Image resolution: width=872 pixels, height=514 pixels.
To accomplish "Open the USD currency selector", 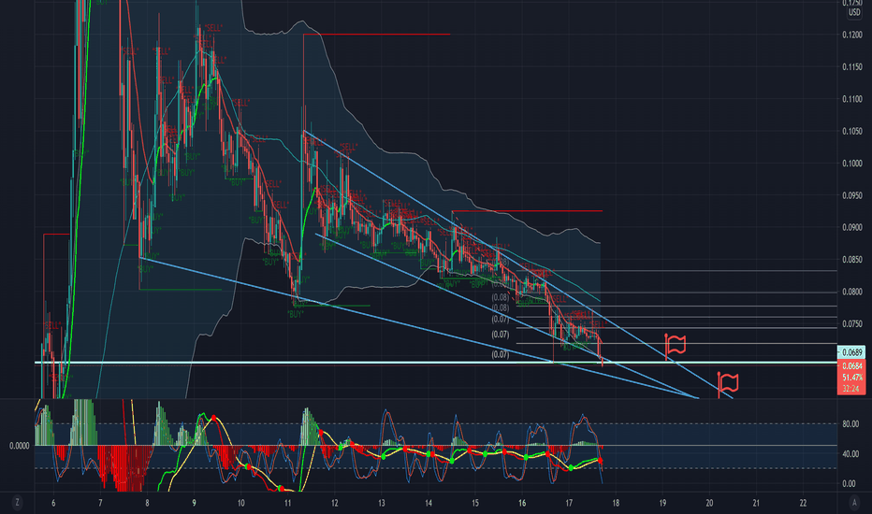I will [x=854, y=12].
